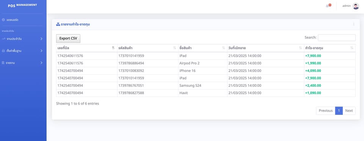The image size is (364, 141).
Task: Click the profit-loss report title icon
Action: pyautogui.click(x=58, y=24)
